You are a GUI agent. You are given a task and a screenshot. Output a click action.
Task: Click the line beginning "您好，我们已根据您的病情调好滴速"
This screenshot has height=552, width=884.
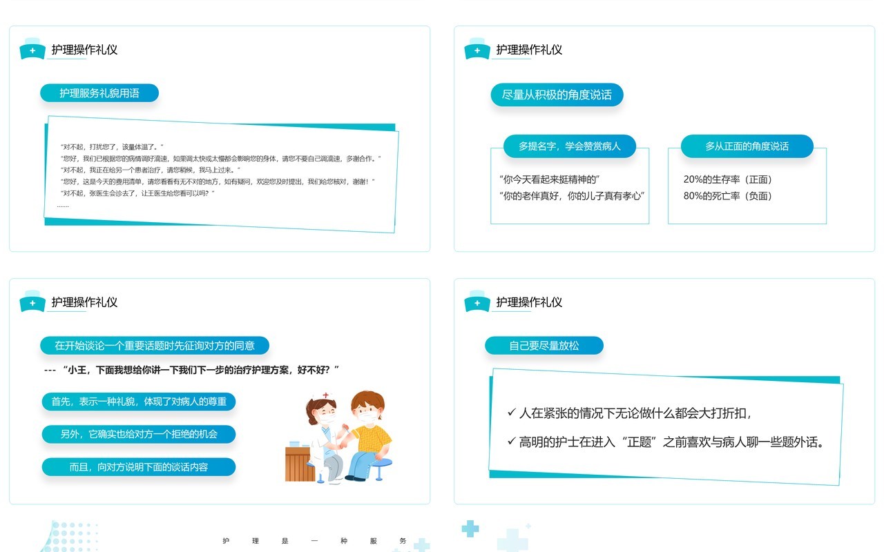coord(221,159)
